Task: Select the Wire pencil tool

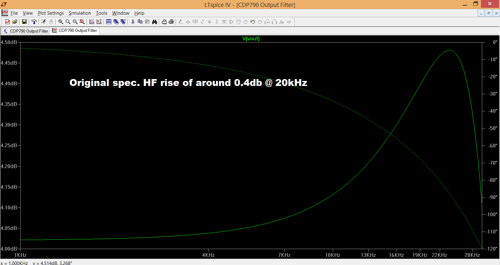Action: coord(181,22)
